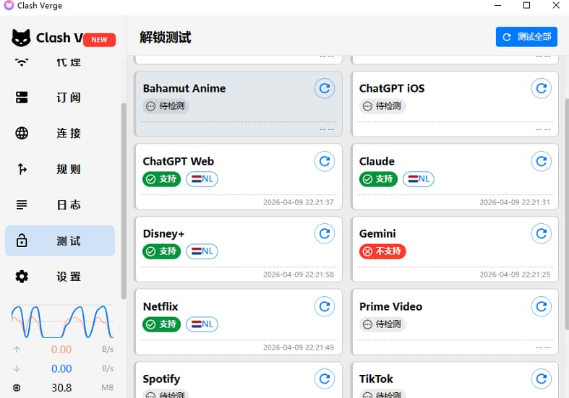569x398 pixels.
Task: Click Claude's NL region badge
Action: 419,178
